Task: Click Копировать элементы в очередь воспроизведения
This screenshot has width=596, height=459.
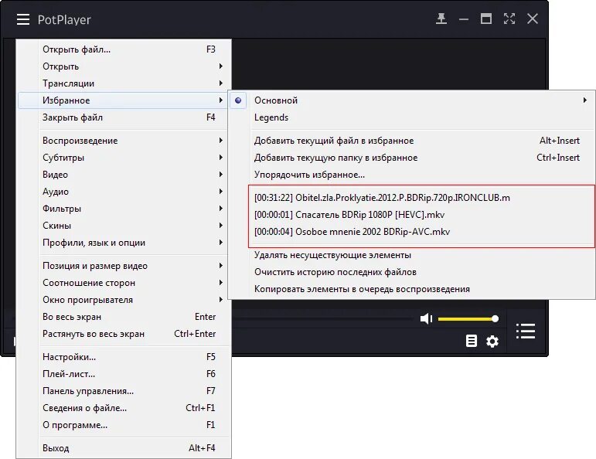Action: pos(412,289)
